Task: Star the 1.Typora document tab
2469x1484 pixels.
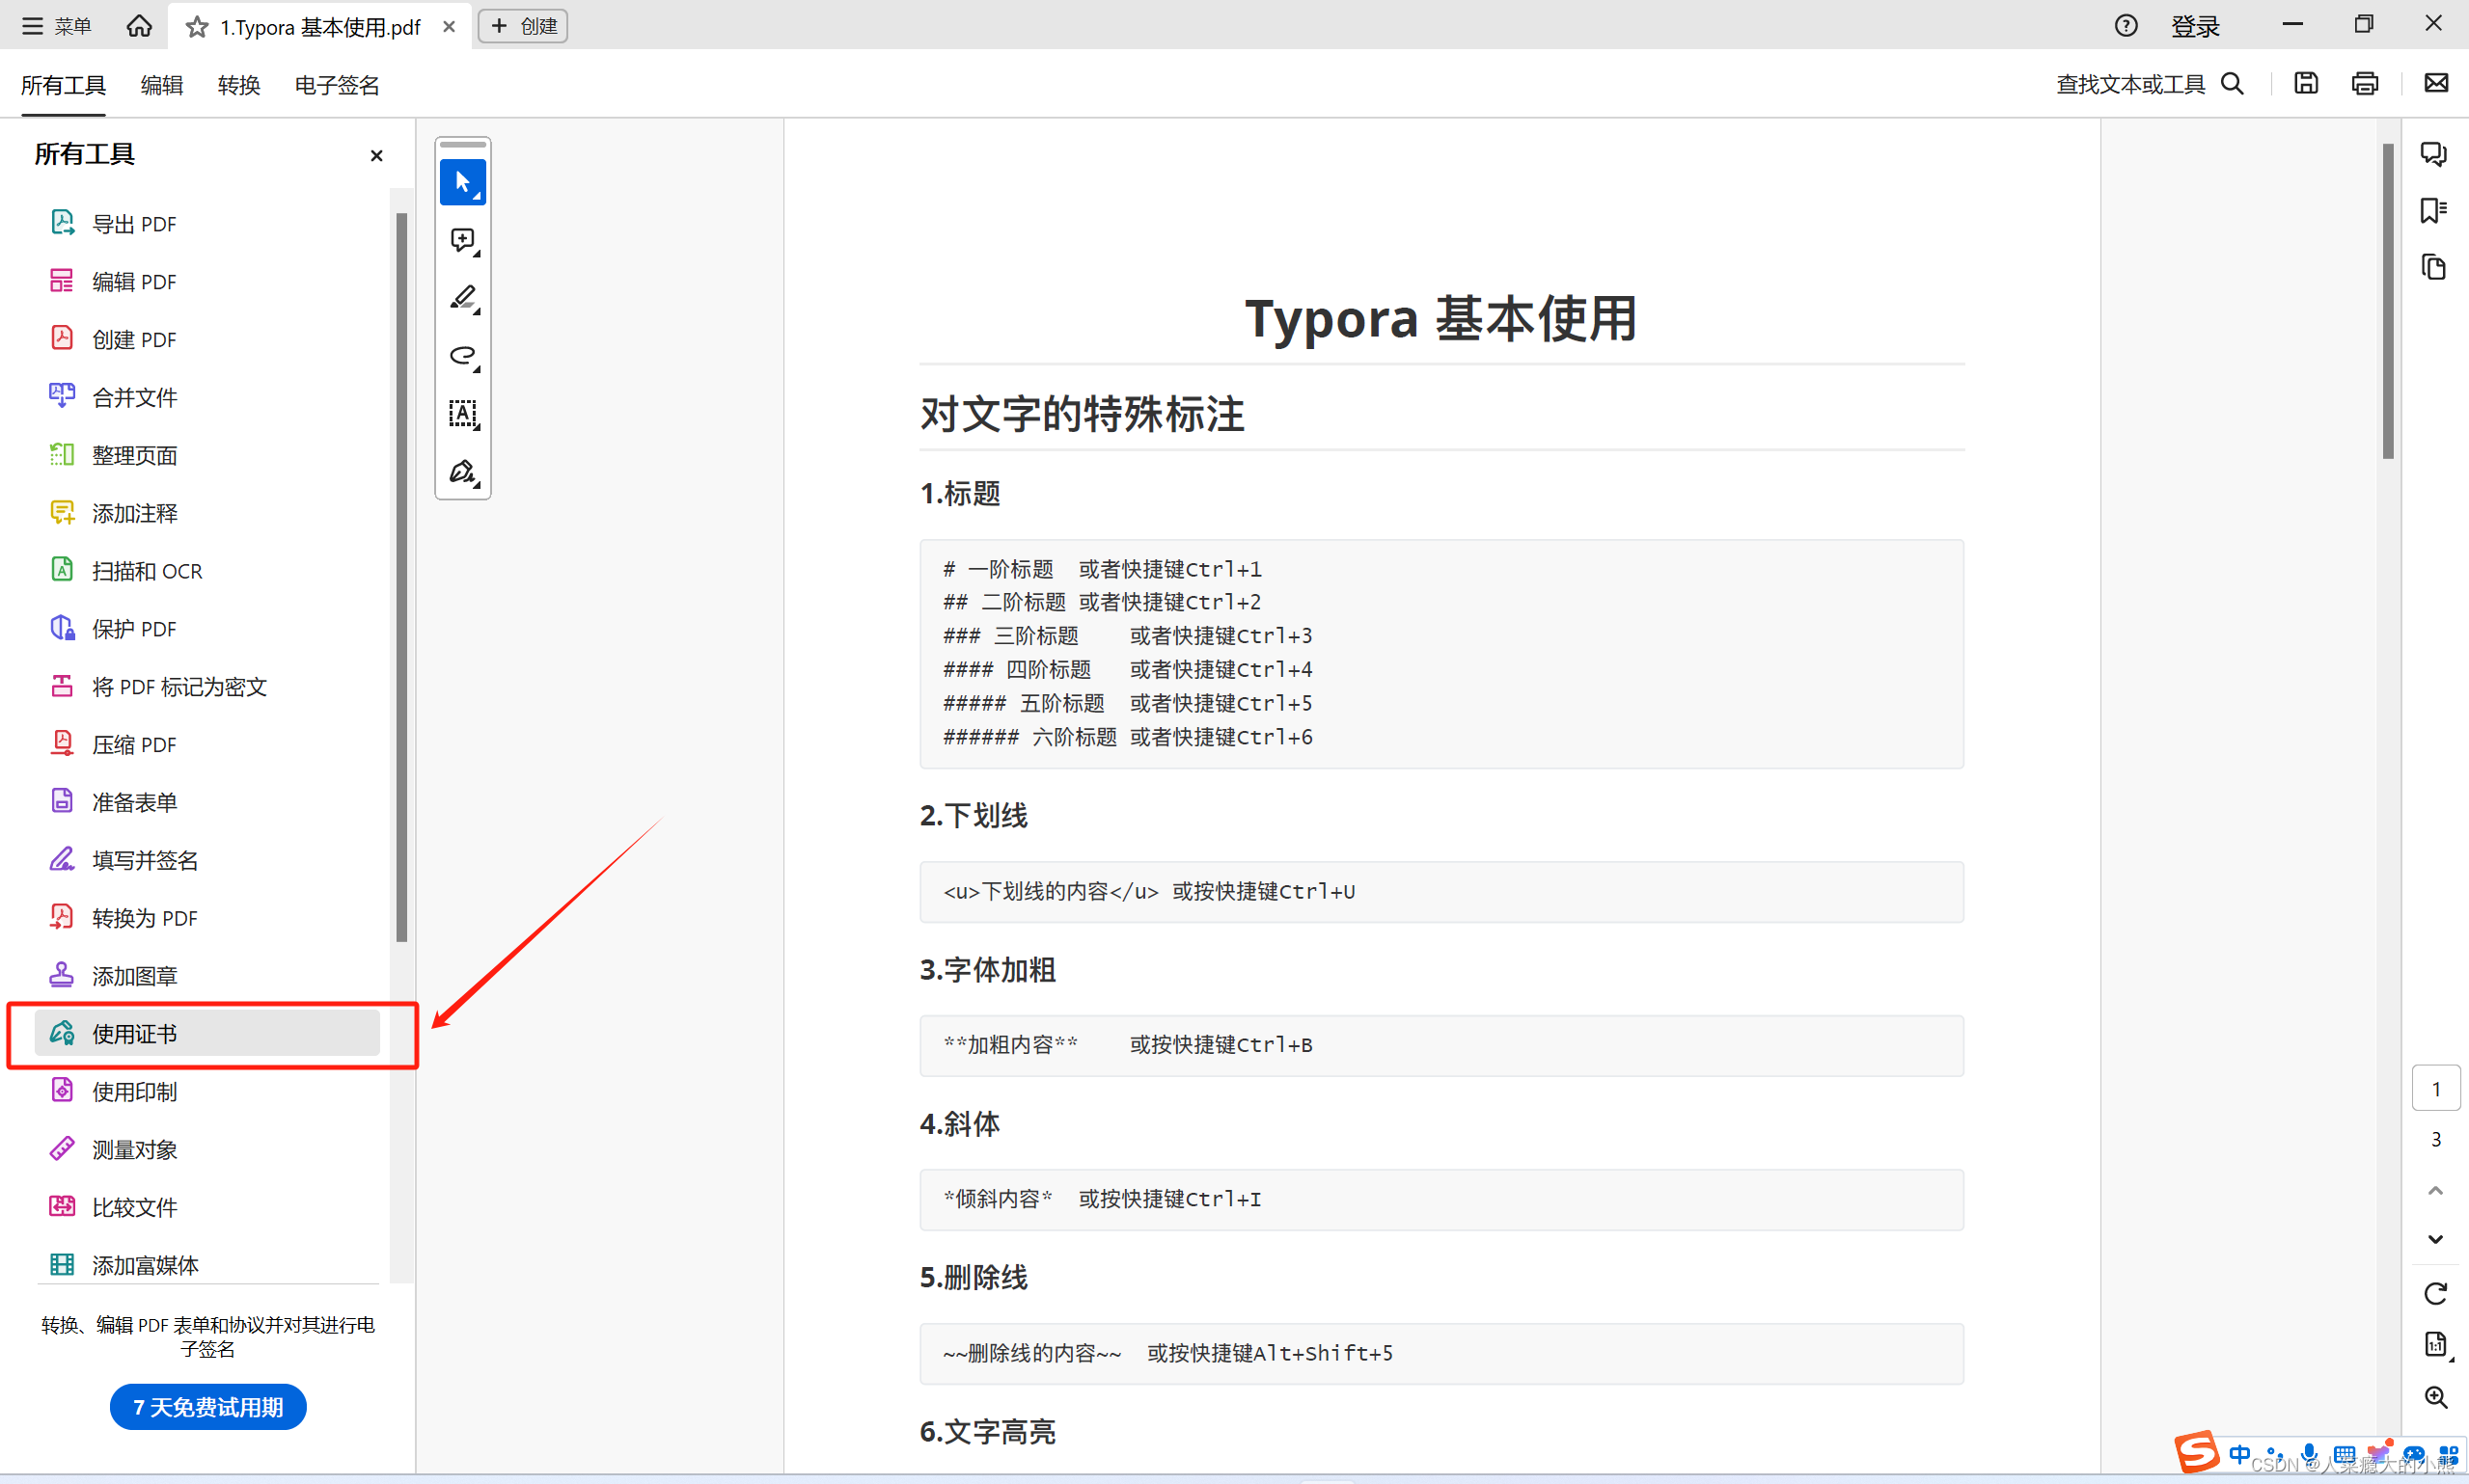Action: point(197,27)
